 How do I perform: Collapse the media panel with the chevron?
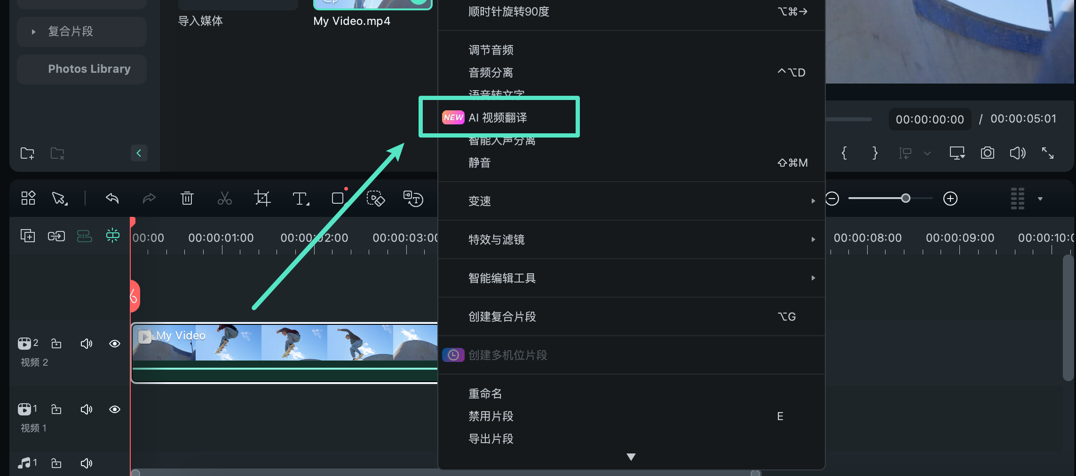(139, 153)
